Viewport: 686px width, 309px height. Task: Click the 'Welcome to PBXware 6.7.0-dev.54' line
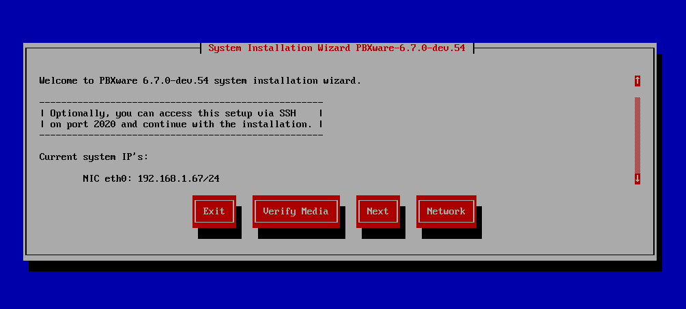[x=201, y=81]
